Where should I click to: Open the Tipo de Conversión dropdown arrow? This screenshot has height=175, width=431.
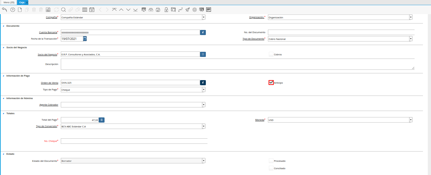(204, 126)
